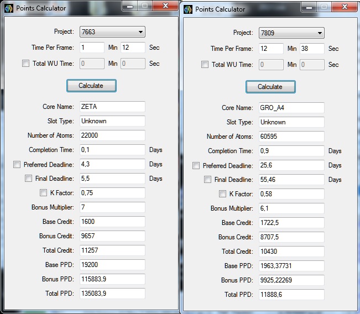Focus Time Per Frame seconds field showing 38

point(312,49)
